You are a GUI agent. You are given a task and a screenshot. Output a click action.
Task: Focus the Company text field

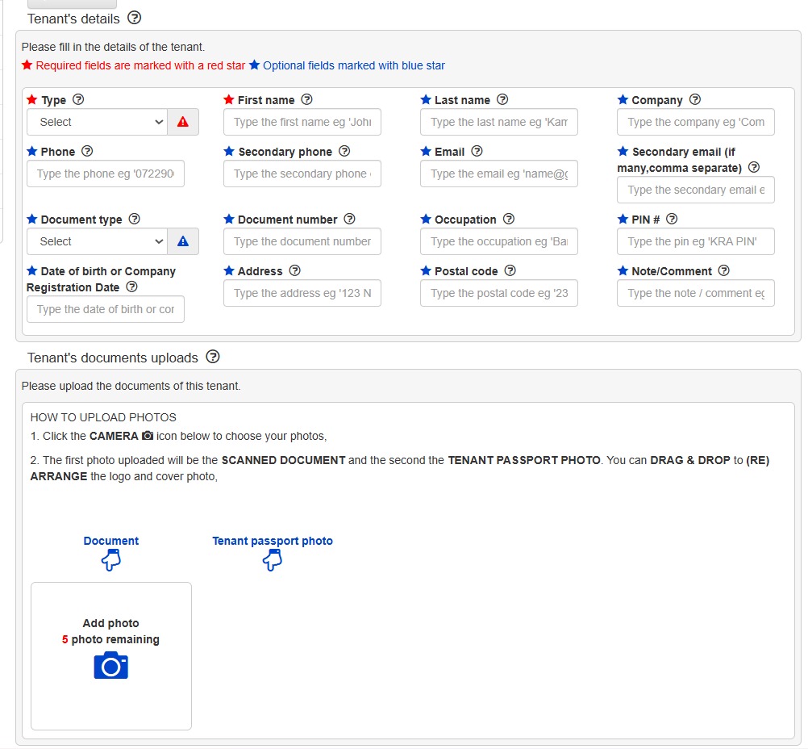[696, 122]
